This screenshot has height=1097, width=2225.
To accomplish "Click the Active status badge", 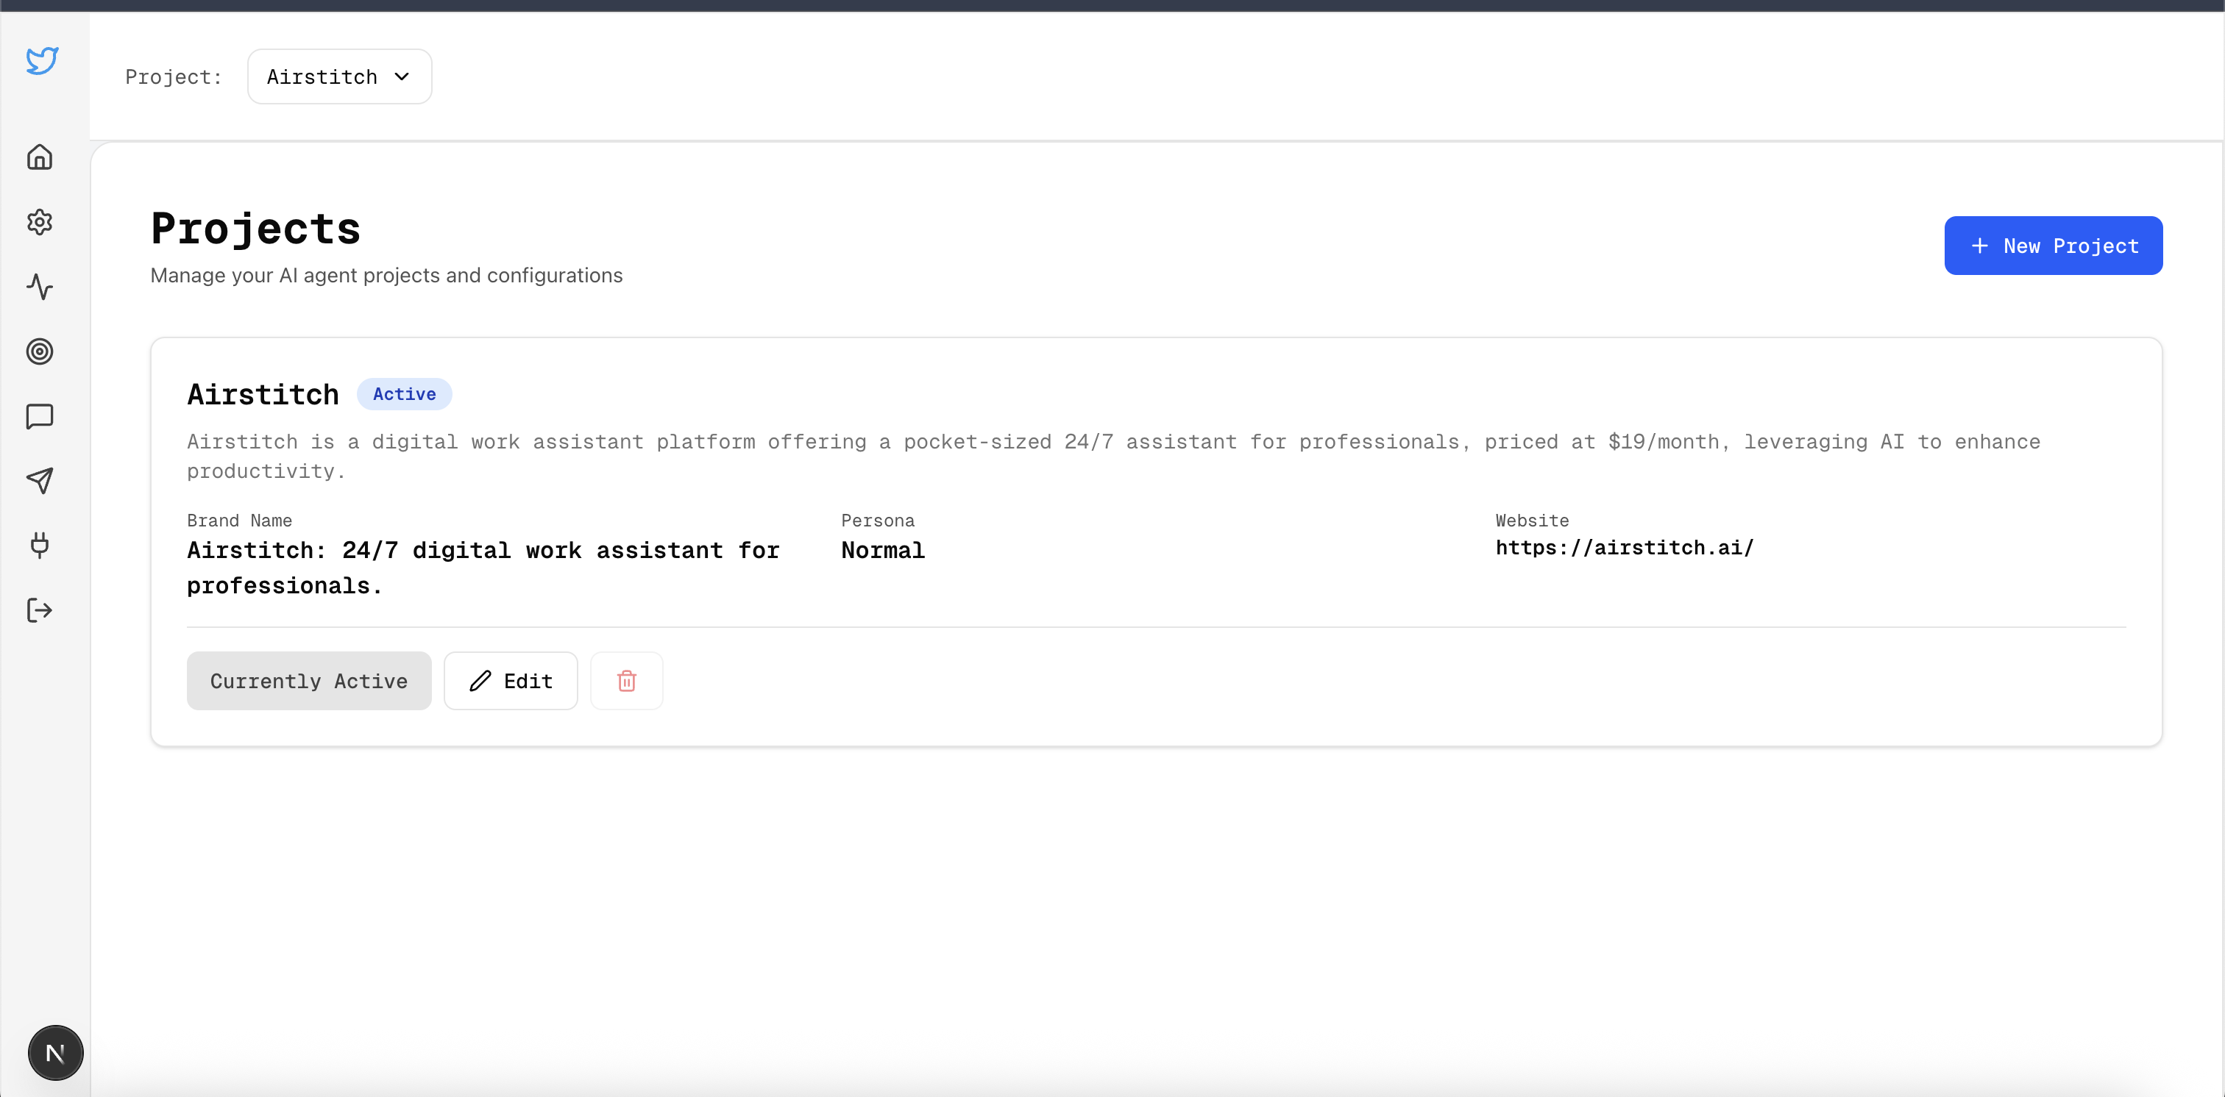I will 404,394.
